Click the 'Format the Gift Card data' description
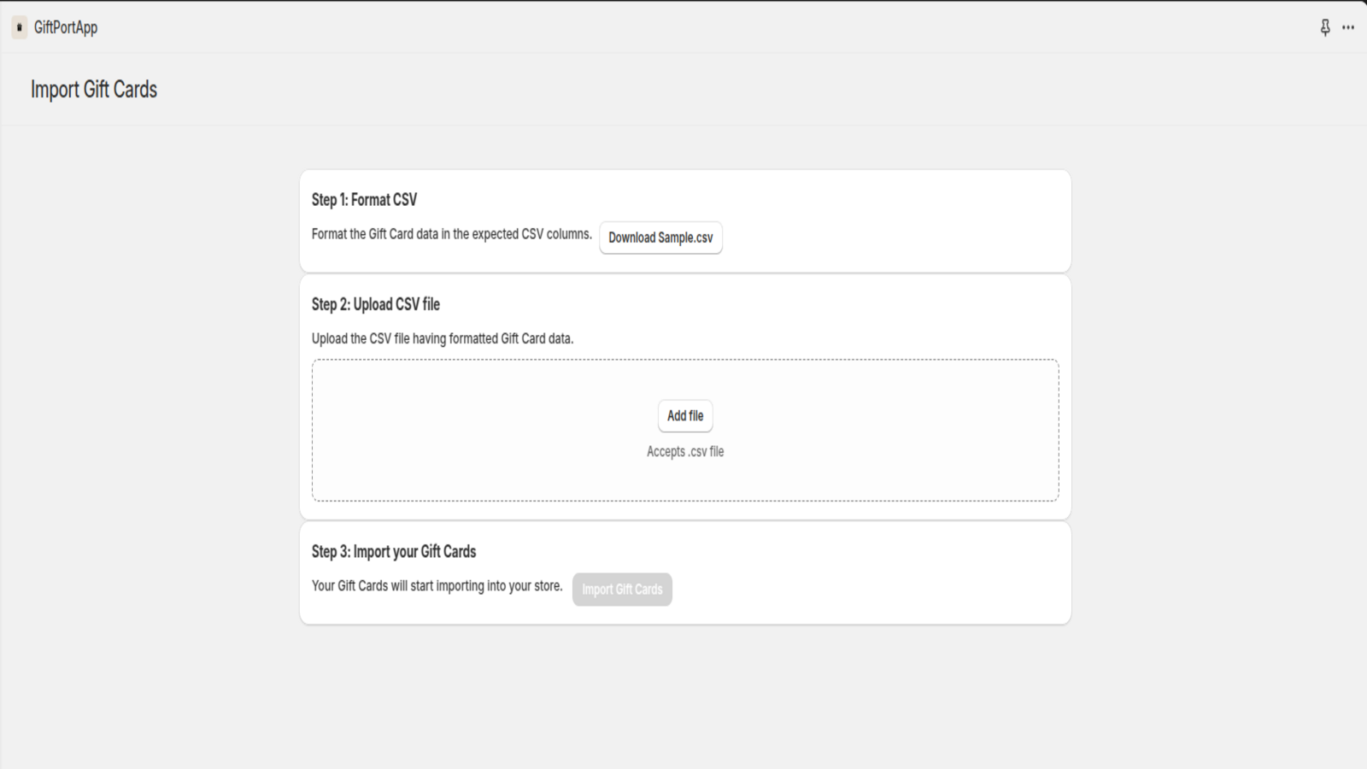Image resolution: width=1367 pixels, height=769 pixels. tap(451, 234)
